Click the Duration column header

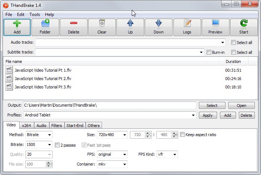point(233,61)
